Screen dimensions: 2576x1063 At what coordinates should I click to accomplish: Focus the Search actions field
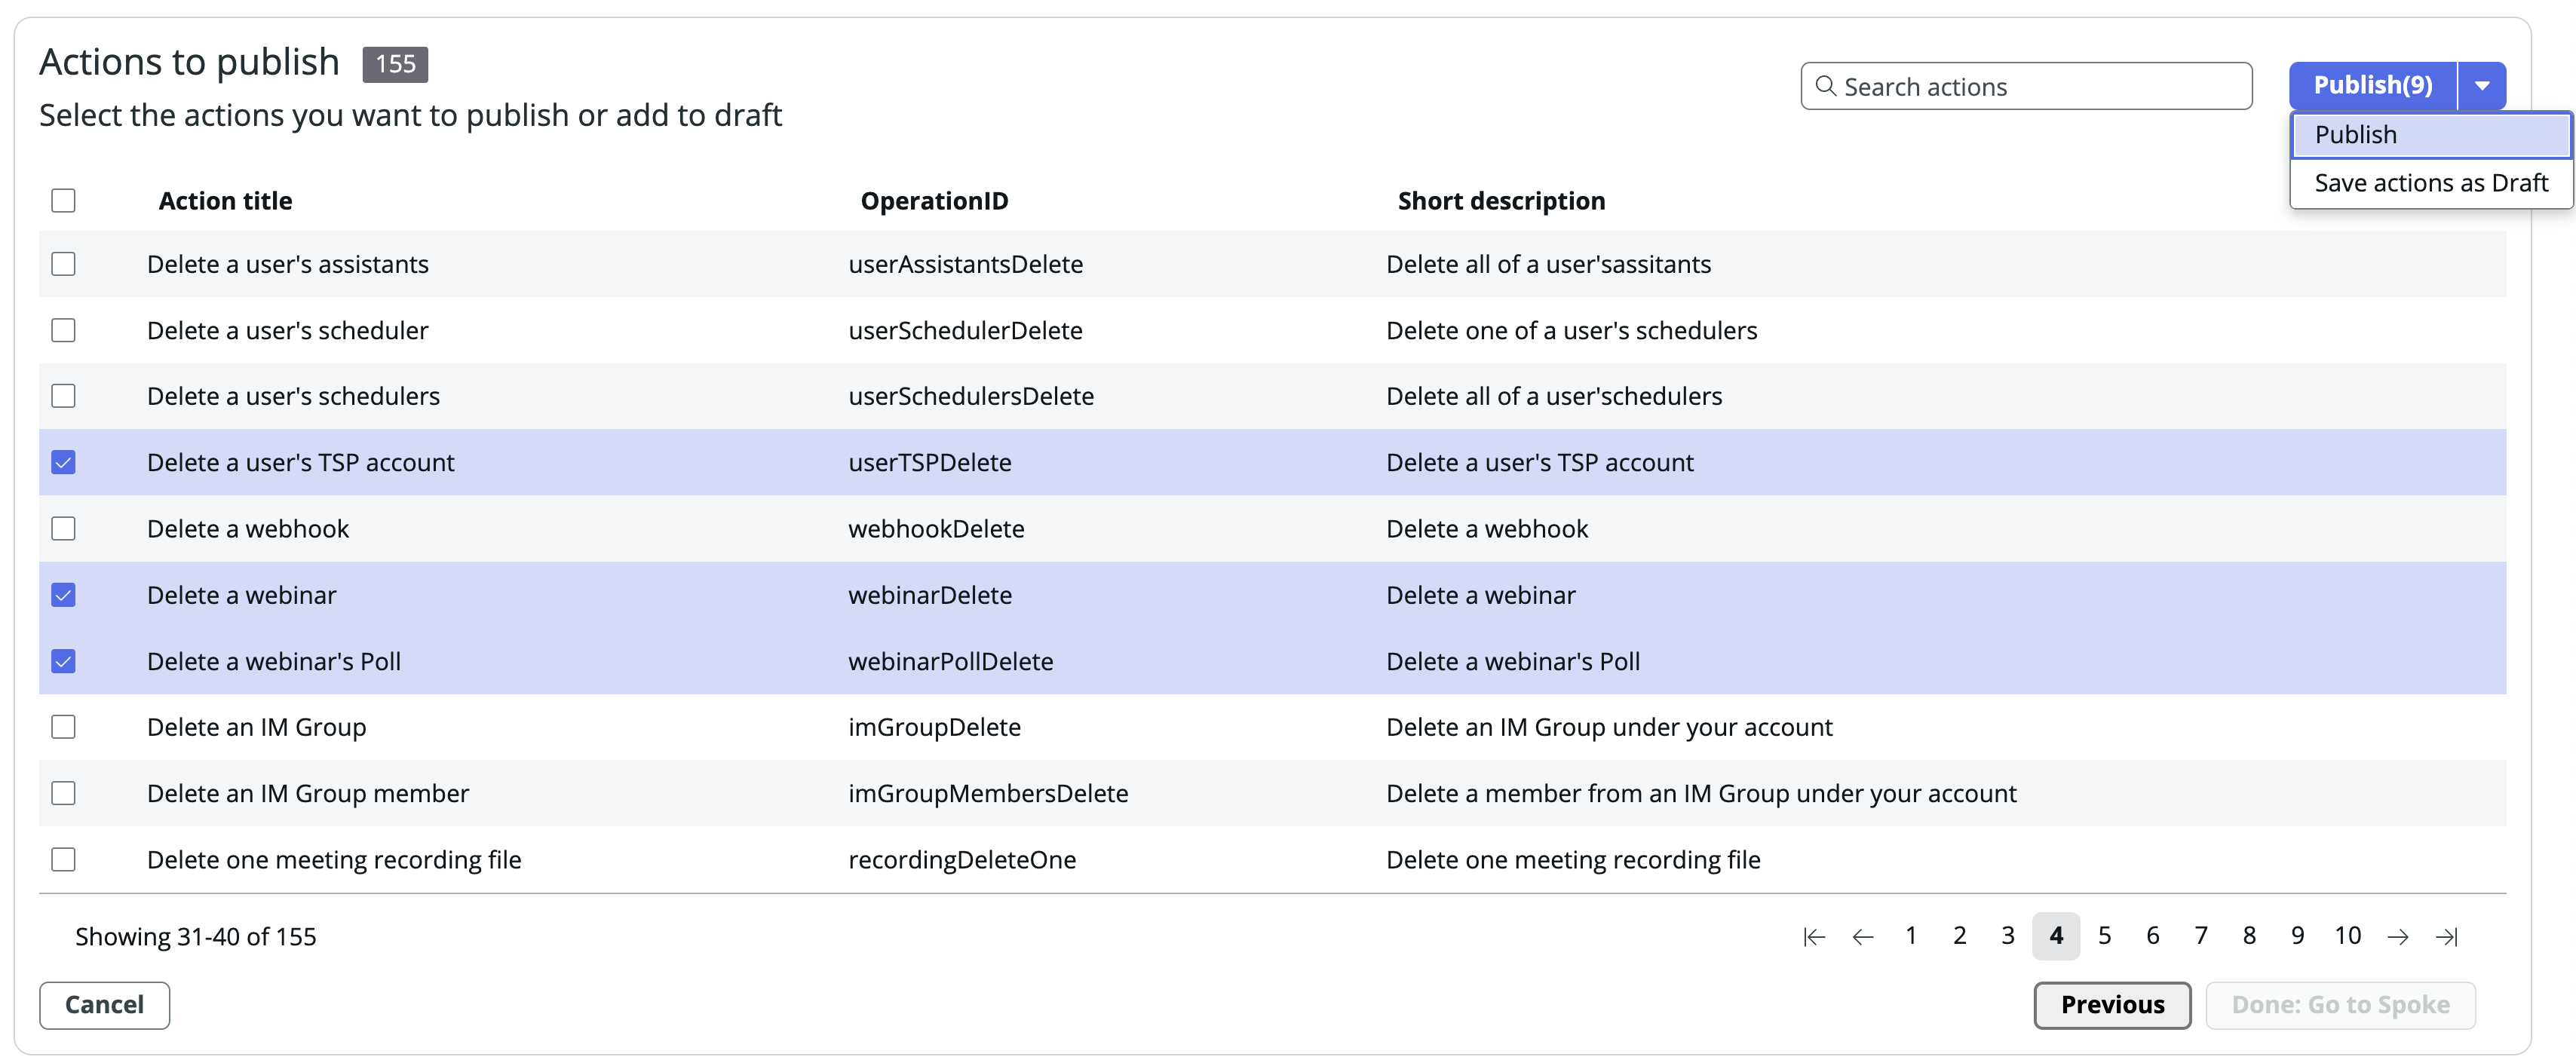click(2026, 86)
